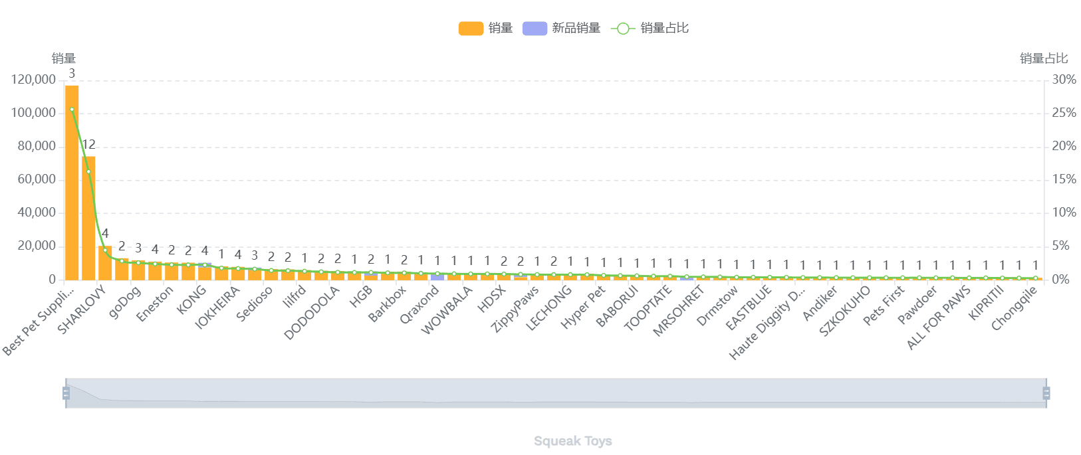Click the right handle of the zoom slider
Viewport: 1081px width, 455px height.
pos(1046,393)
